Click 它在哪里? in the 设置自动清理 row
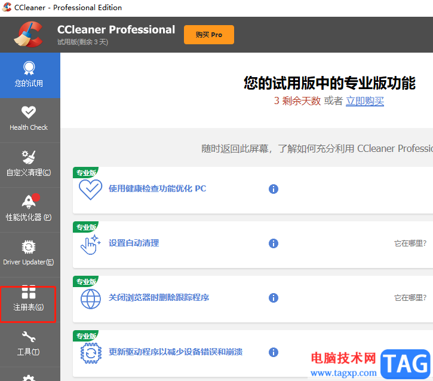Screen dimensions: 433x381 410,243
